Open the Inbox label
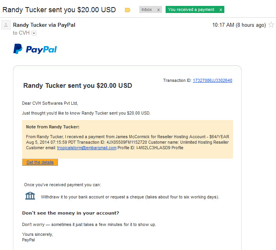The height and width of the screenshot is (250, 276). pyautogui.click(x=147, y=10)
